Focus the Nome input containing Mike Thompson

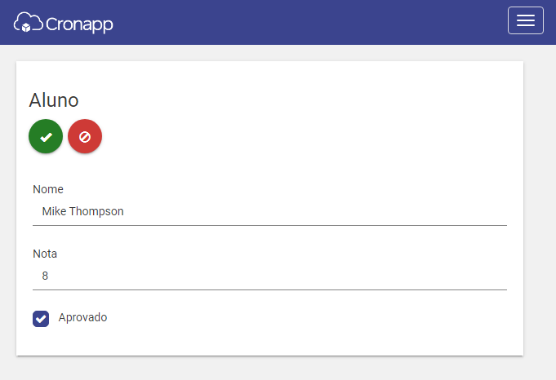(x=270, y=211)
